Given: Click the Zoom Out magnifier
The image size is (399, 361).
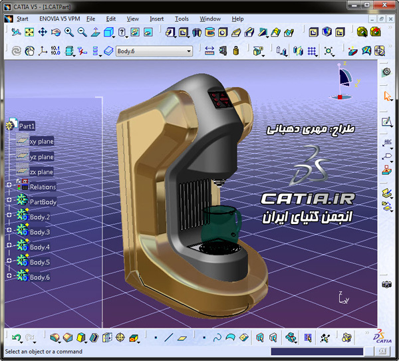Looking at the screenshot, I should (82, 33).
